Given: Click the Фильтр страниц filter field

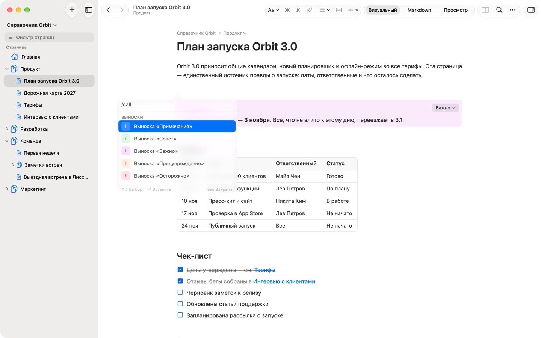Looking at the screenshot, I should click(x=49, y=37).
